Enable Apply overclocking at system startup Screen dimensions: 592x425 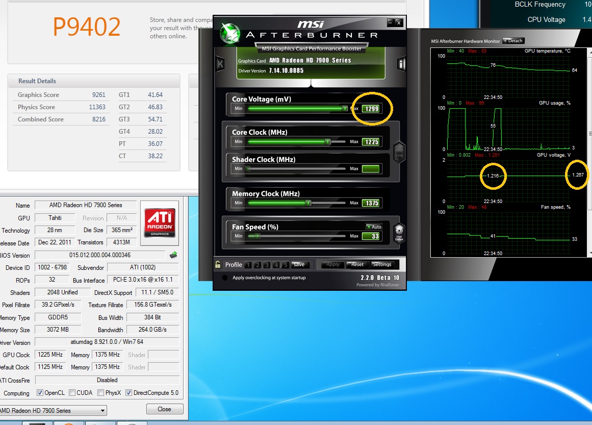coord(225,278)
